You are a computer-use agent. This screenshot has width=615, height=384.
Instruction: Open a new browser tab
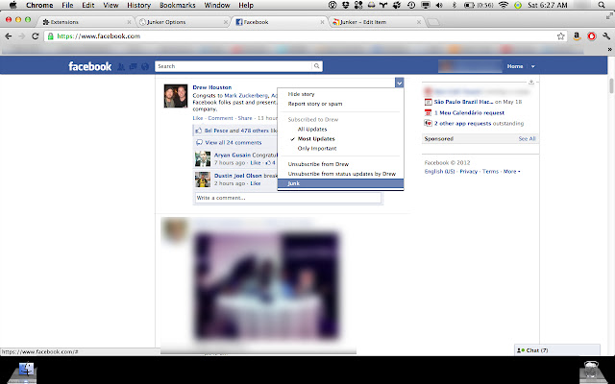click(x=432, y=22)
